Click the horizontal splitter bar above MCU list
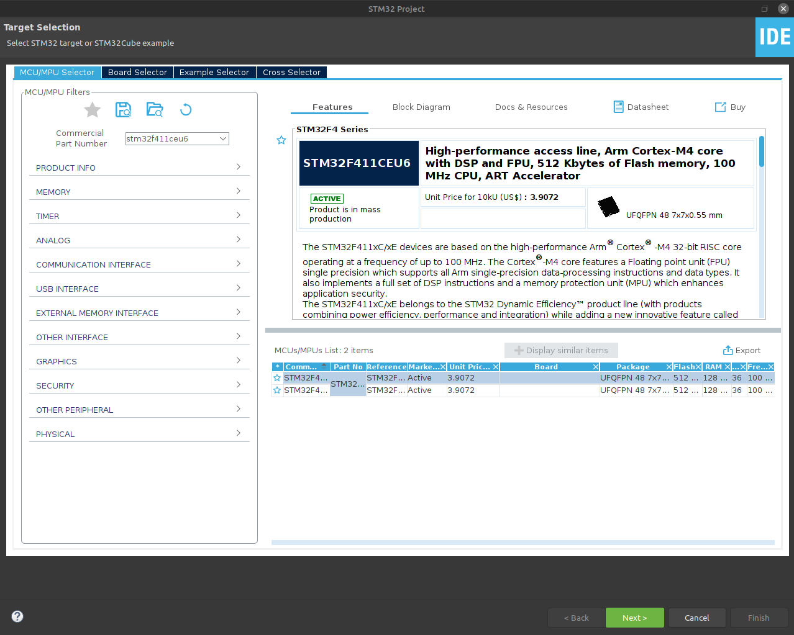Image resolution: width=794 pixels, height=635 pixels. (x=523, y=330)
